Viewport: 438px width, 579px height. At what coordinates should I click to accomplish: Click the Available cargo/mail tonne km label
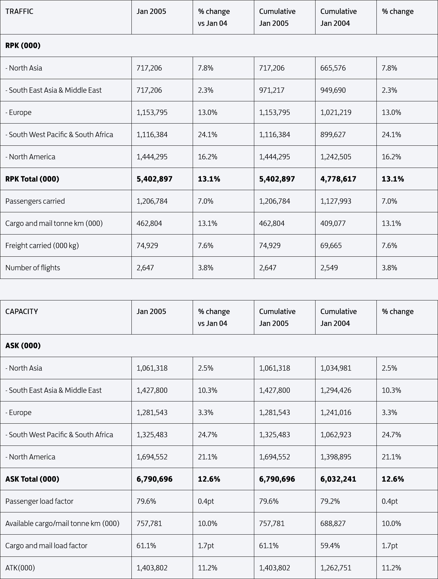click(x=62, y=524)
